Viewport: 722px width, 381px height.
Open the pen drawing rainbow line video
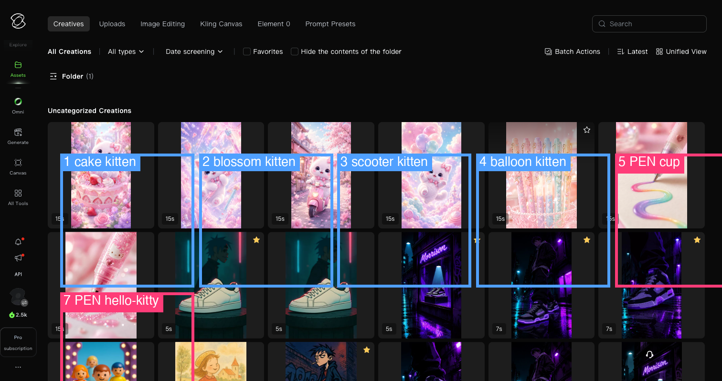point(651,175)
